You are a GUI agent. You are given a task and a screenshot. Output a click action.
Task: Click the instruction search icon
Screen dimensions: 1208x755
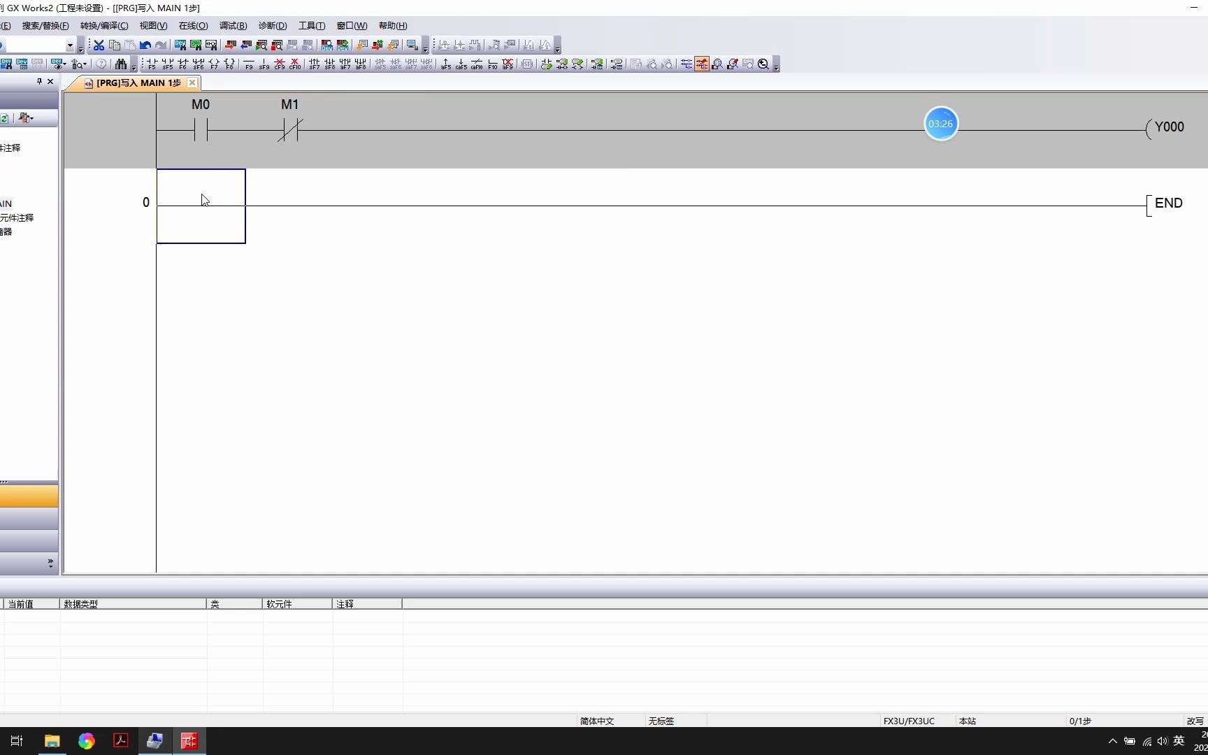pos(196,45)
